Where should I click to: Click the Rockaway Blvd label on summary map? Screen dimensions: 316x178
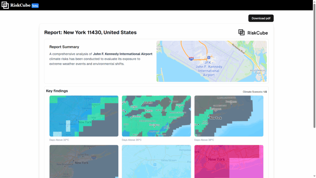tap(238, 48)
